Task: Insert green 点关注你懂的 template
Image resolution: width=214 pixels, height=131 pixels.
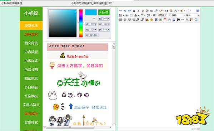Action: pos(79,80)
